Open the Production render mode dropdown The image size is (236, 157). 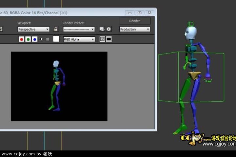coord(135,29)
